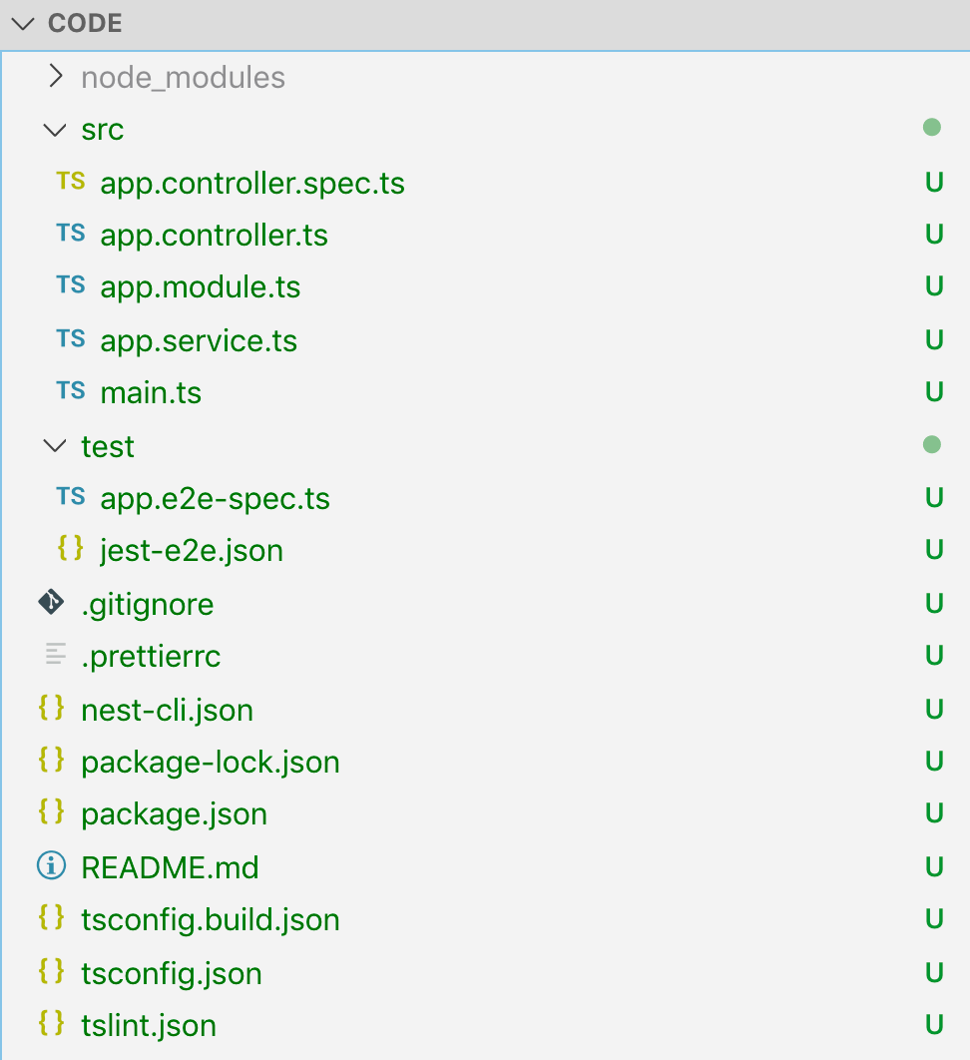This screenshot has height=1060, width=970.
Task: Click the JSON braces icon beside package.json
Action: pos(51,812)
